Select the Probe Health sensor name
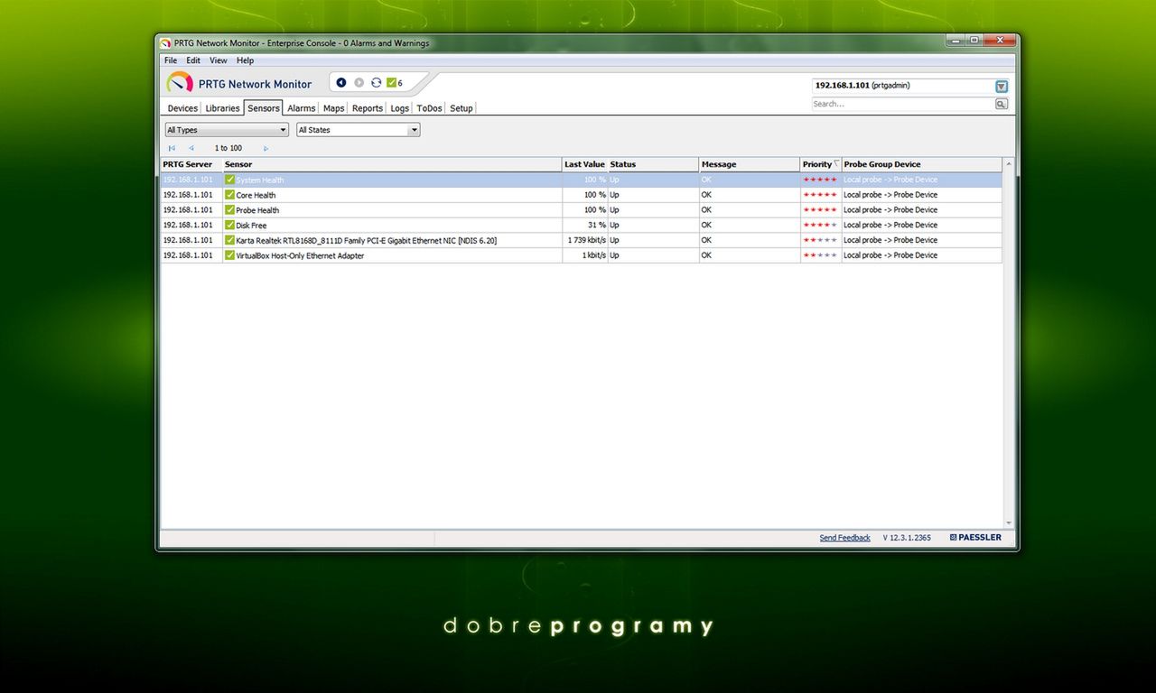This screenshot has height=693, width=1156. (x=257, y=210)
